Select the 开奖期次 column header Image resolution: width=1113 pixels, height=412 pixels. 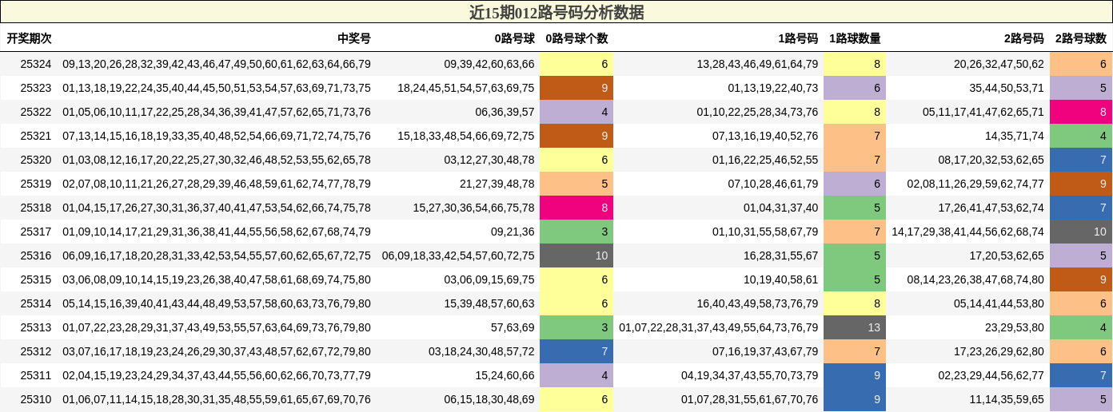(x=30, y=38)
